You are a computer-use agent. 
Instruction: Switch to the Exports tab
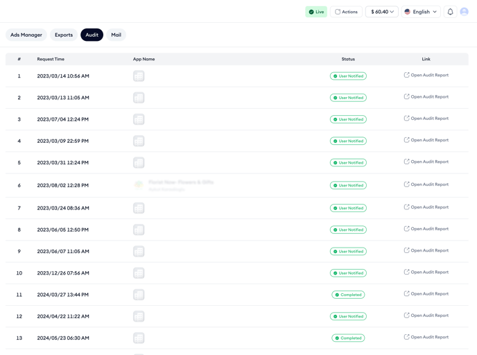point(64,35)
